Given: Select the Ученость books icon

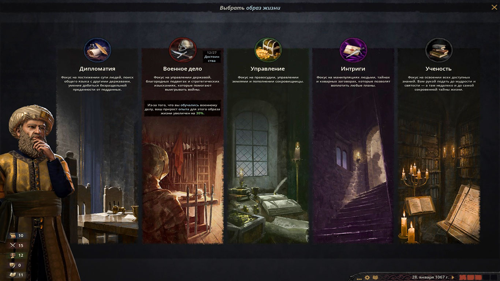Looking at the screenshot, I should [x=439, y=50].
